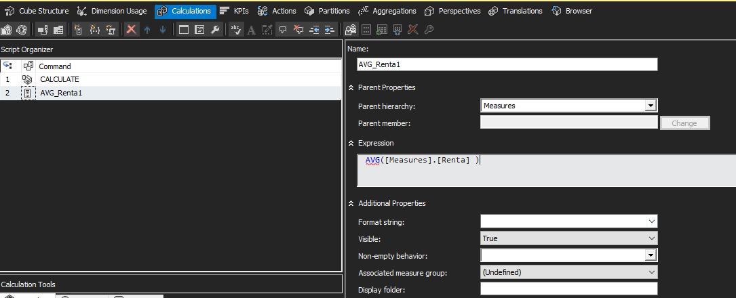The width and height of the screenshot is (736, 298).
Task: Open the Non-empty behavior dropdown
Action: coord(651,255)
